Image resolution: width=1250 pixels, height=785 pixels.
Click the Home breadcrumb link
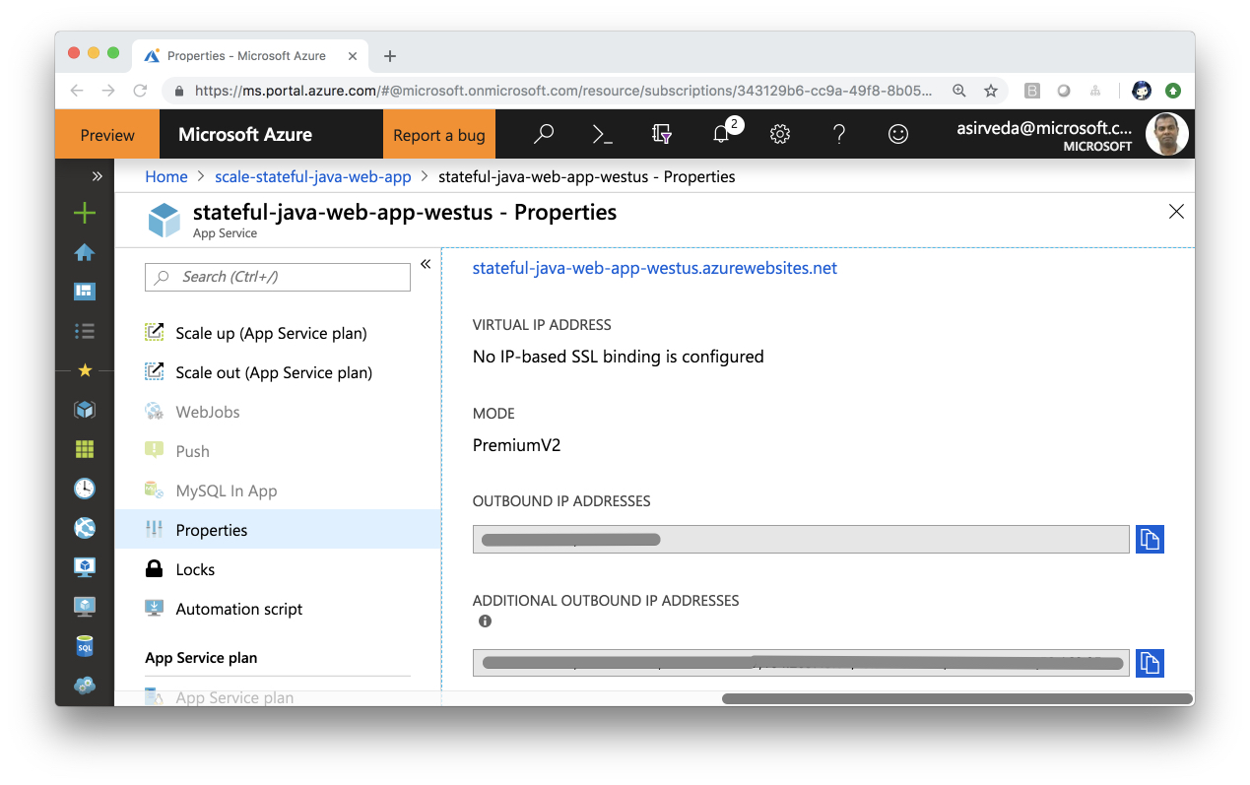tap(165, 177)
